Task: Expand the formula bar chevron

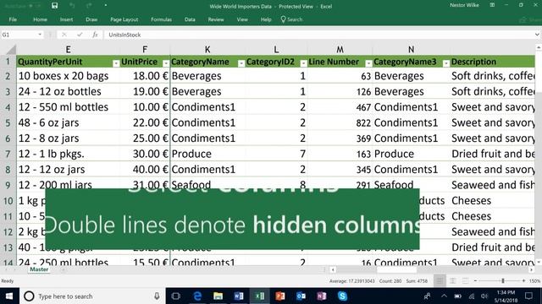Action: (x=537, y=35)
